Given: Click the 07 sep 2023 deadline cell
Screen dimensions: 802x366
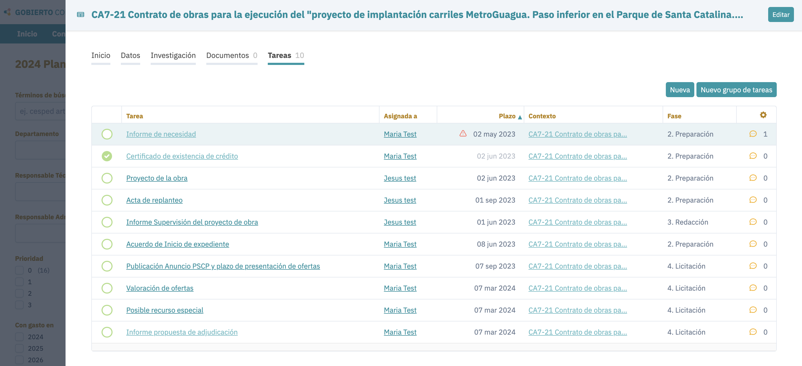Looking at the screenshot, I should click(x=495, y=266).
